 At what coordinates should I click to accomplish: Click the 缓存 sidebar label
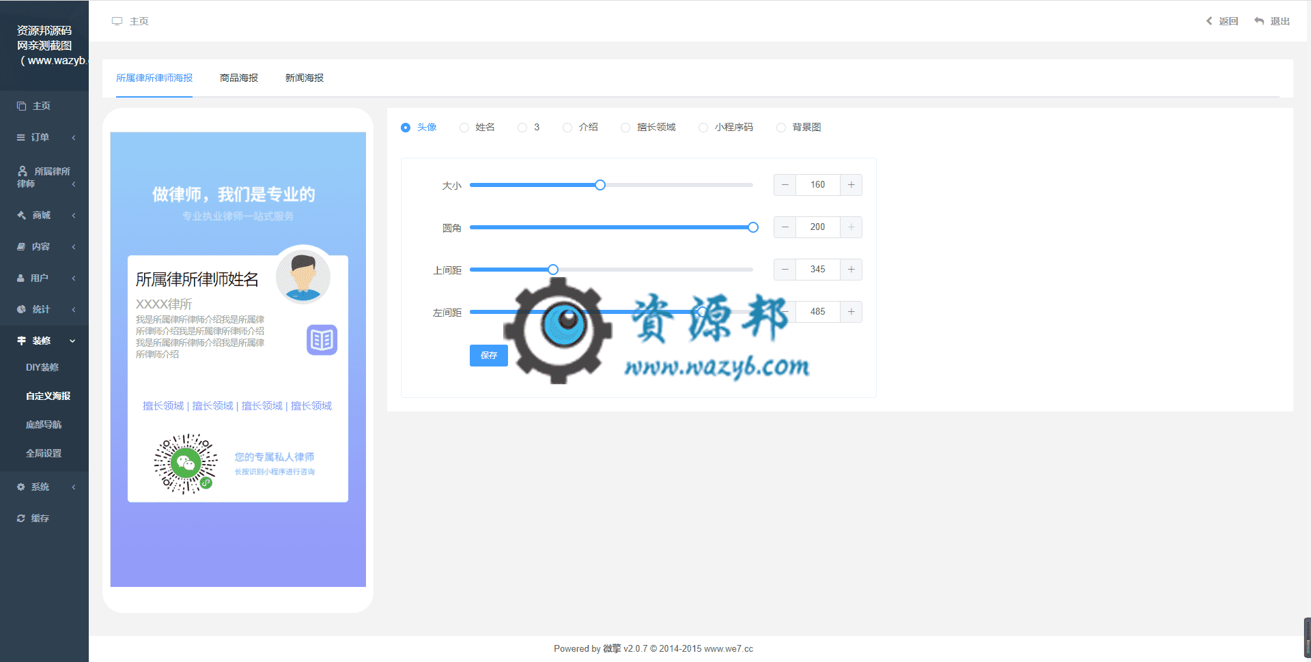[40, 518]
